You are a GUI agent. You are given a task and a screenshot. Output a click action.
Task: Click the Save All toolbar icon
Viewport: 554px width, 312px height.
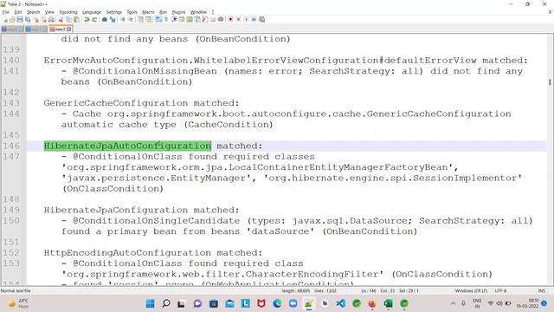(28, 19)
